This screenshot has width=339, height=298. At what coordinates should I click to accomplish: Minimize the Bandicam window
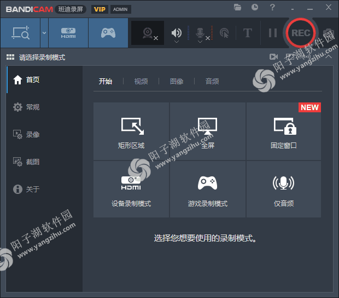pyautogui.click(x=310, y=9)
